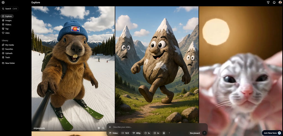Image resolution: width=283 pixels, height=136 pixels.
Task: Click the plus icon to attach media
Action: pos(110,127)
